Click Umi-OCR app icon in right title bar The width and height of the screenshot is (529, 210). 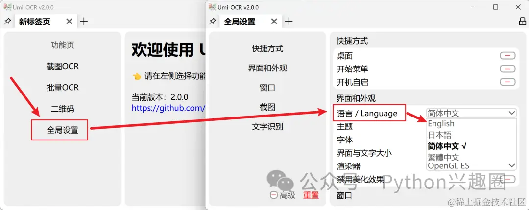coord(212,7)
